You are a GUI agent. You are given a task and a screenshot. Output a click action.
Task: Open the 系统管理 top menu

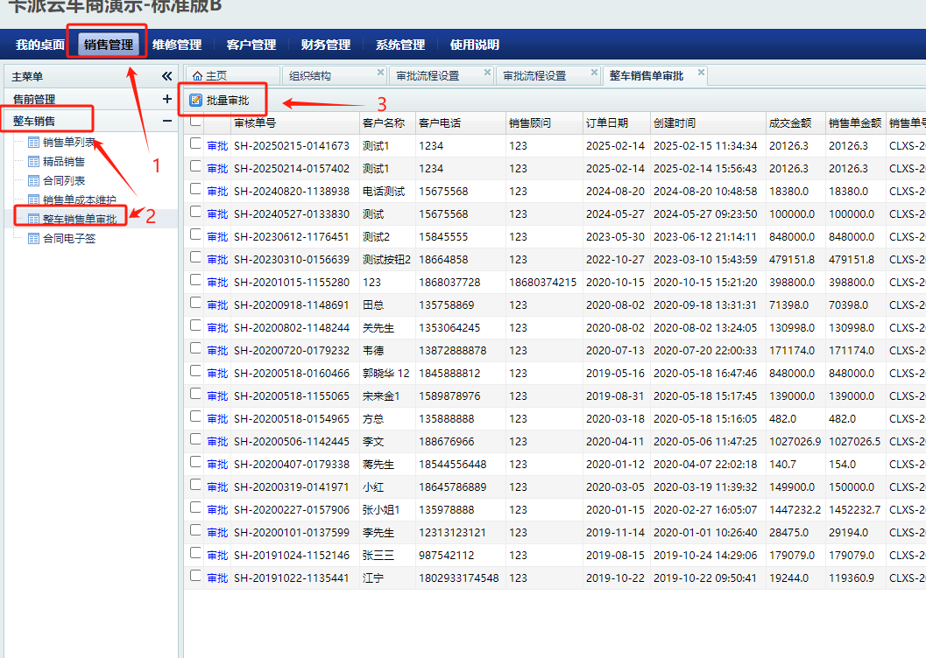(399, 45)
